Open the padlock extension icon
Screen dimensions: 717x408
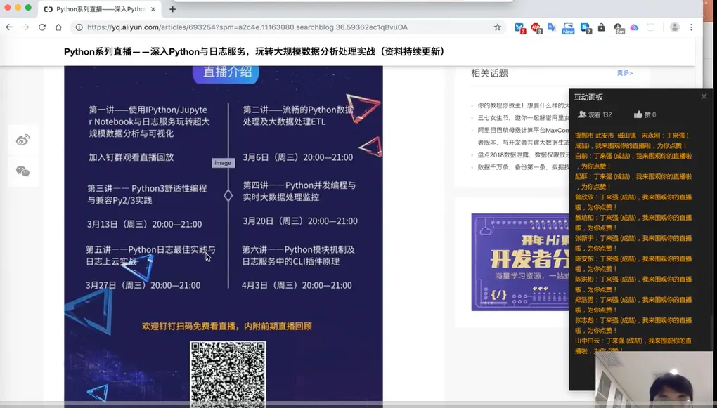click(601, 27)
